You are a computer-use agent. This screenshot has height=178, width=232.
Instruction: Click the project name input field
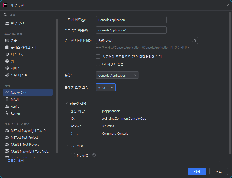pyautogui.click(x=131, y=30)
